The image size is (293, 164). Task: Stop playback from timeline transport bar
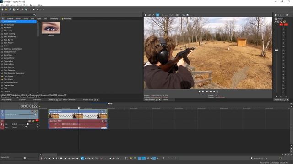[61, 159]
